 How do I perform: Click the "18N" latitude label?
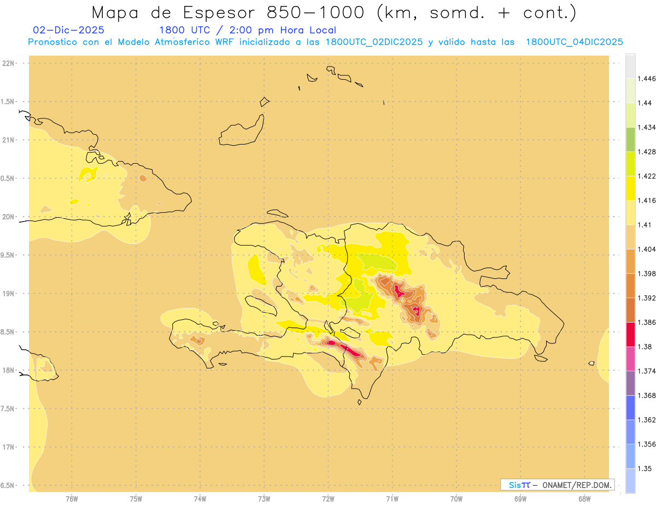point(9,370)
